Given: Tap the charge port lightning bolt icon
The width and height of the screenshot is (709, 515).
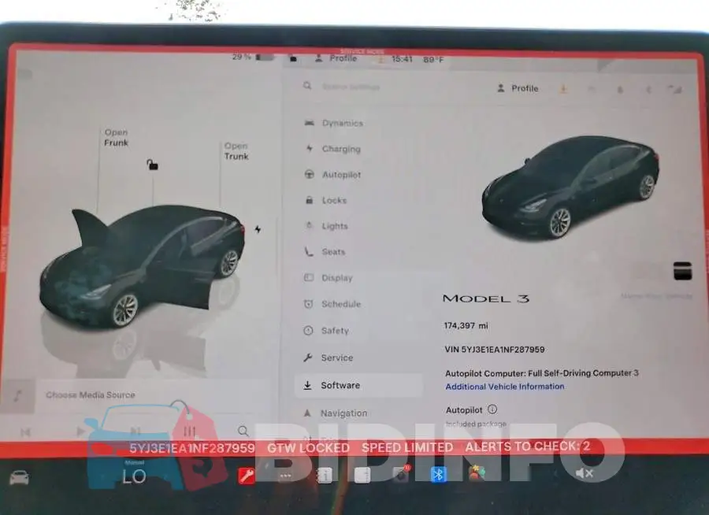Looking at the screenshot, I should [258, 229].
